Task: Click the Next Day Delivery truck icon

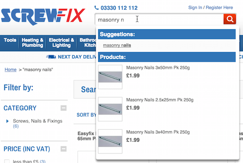Action: 51,57
